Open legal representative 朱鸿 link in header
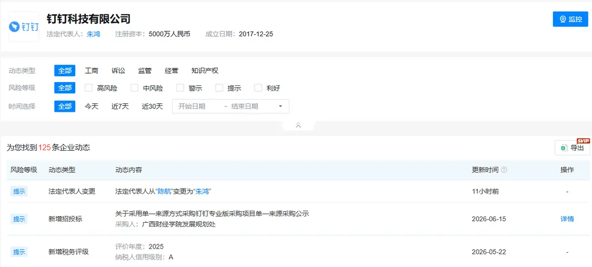The height and width of the screenshot is (267, 592). point(93,34)
